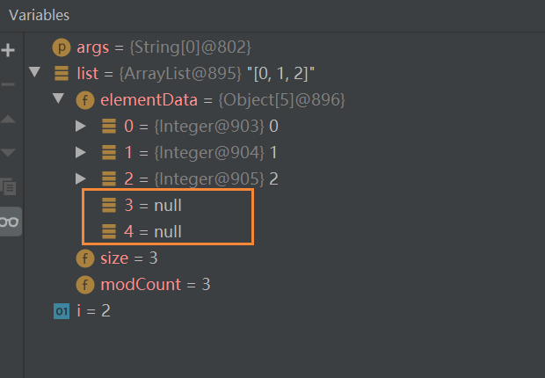Collapse the list ArrayList node
This screenshot has width=545, height=378.
click(35, 72)
